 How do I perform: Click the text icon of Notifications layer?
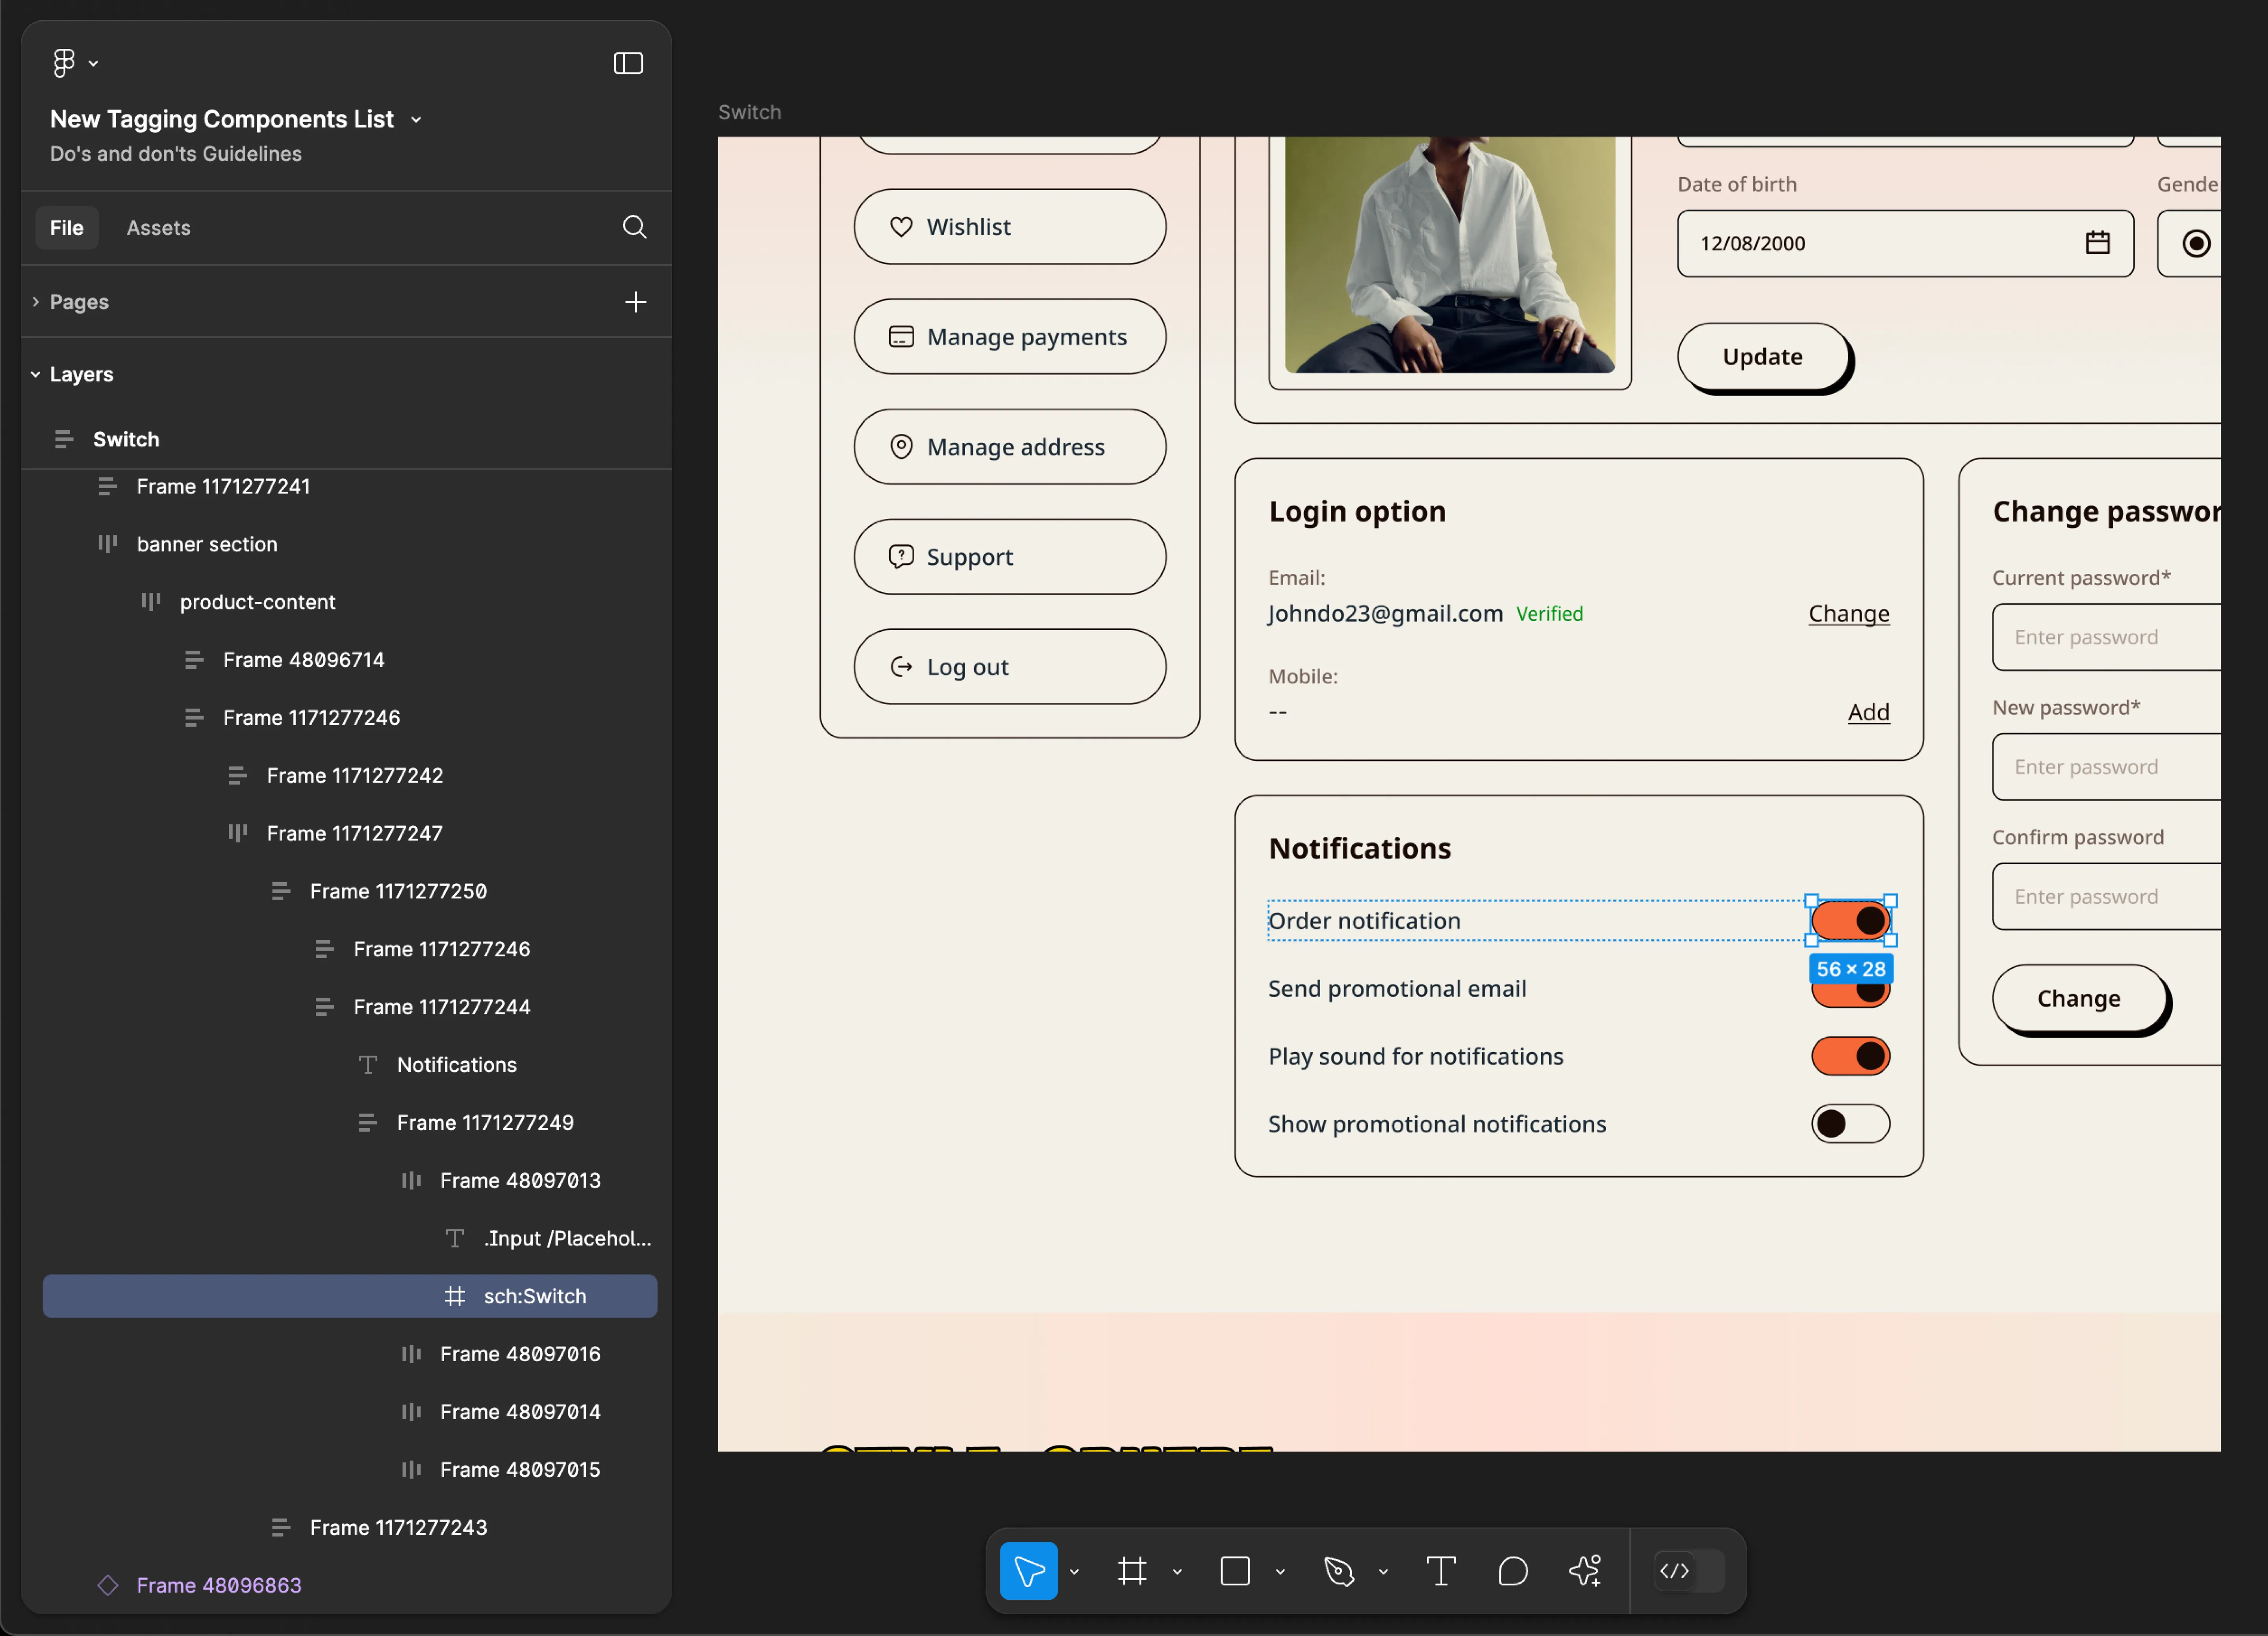[x=368, y=1064]
